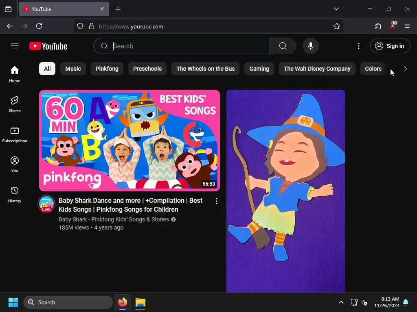Select the All filter chip

click(47, 69)
